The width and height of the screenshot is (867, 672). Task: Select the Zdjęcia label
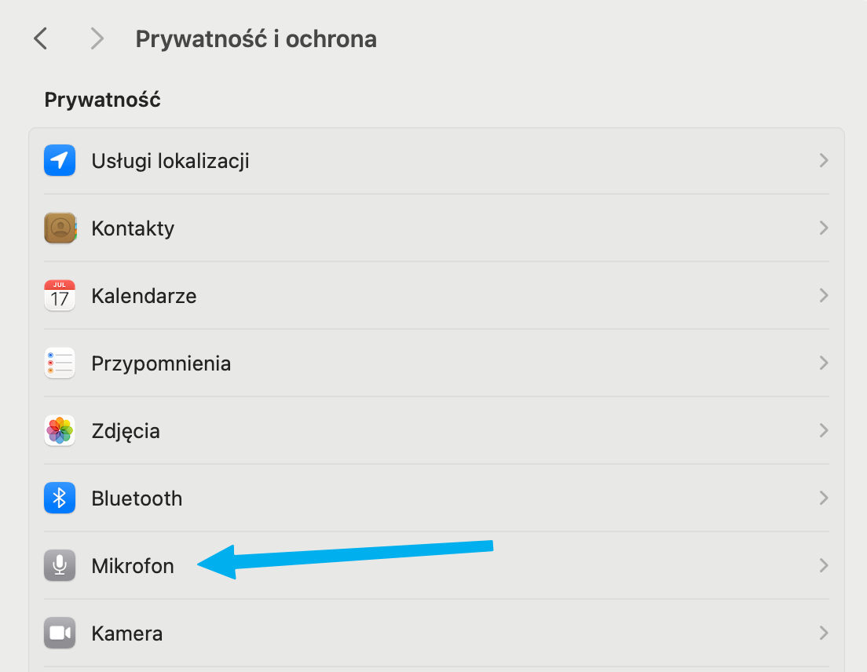pos(126,431)
